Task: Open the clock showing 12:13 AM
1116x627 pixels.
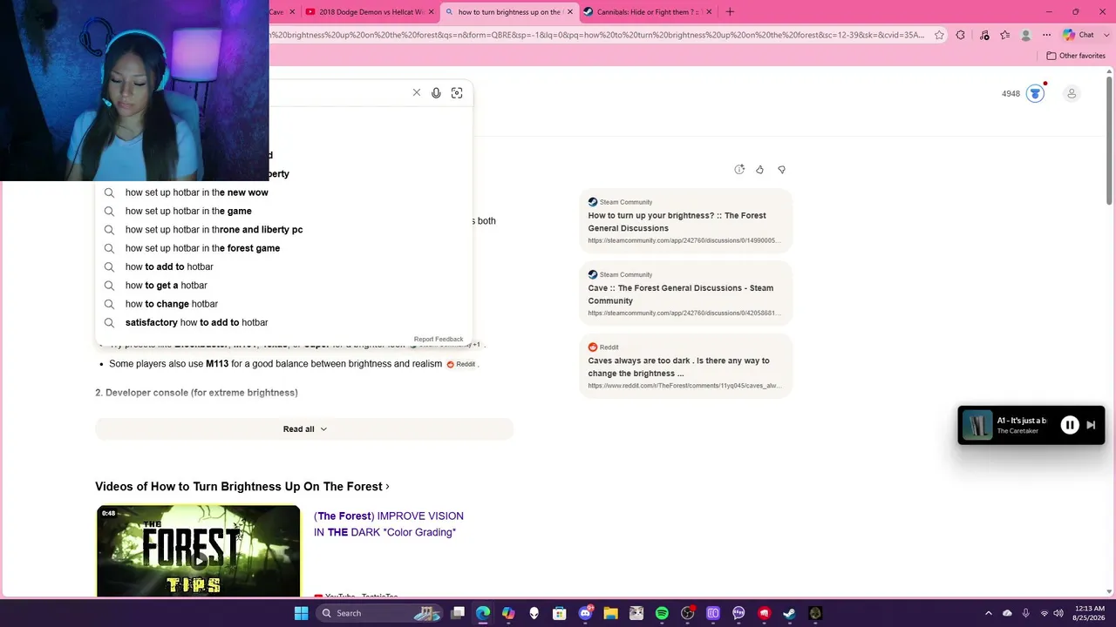Action: click(x=1089, y=613)
